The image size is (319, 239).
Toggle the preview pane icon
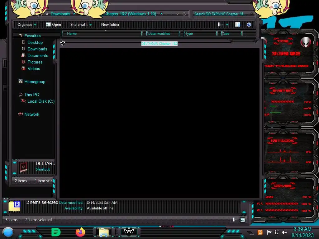coord(238,25)
